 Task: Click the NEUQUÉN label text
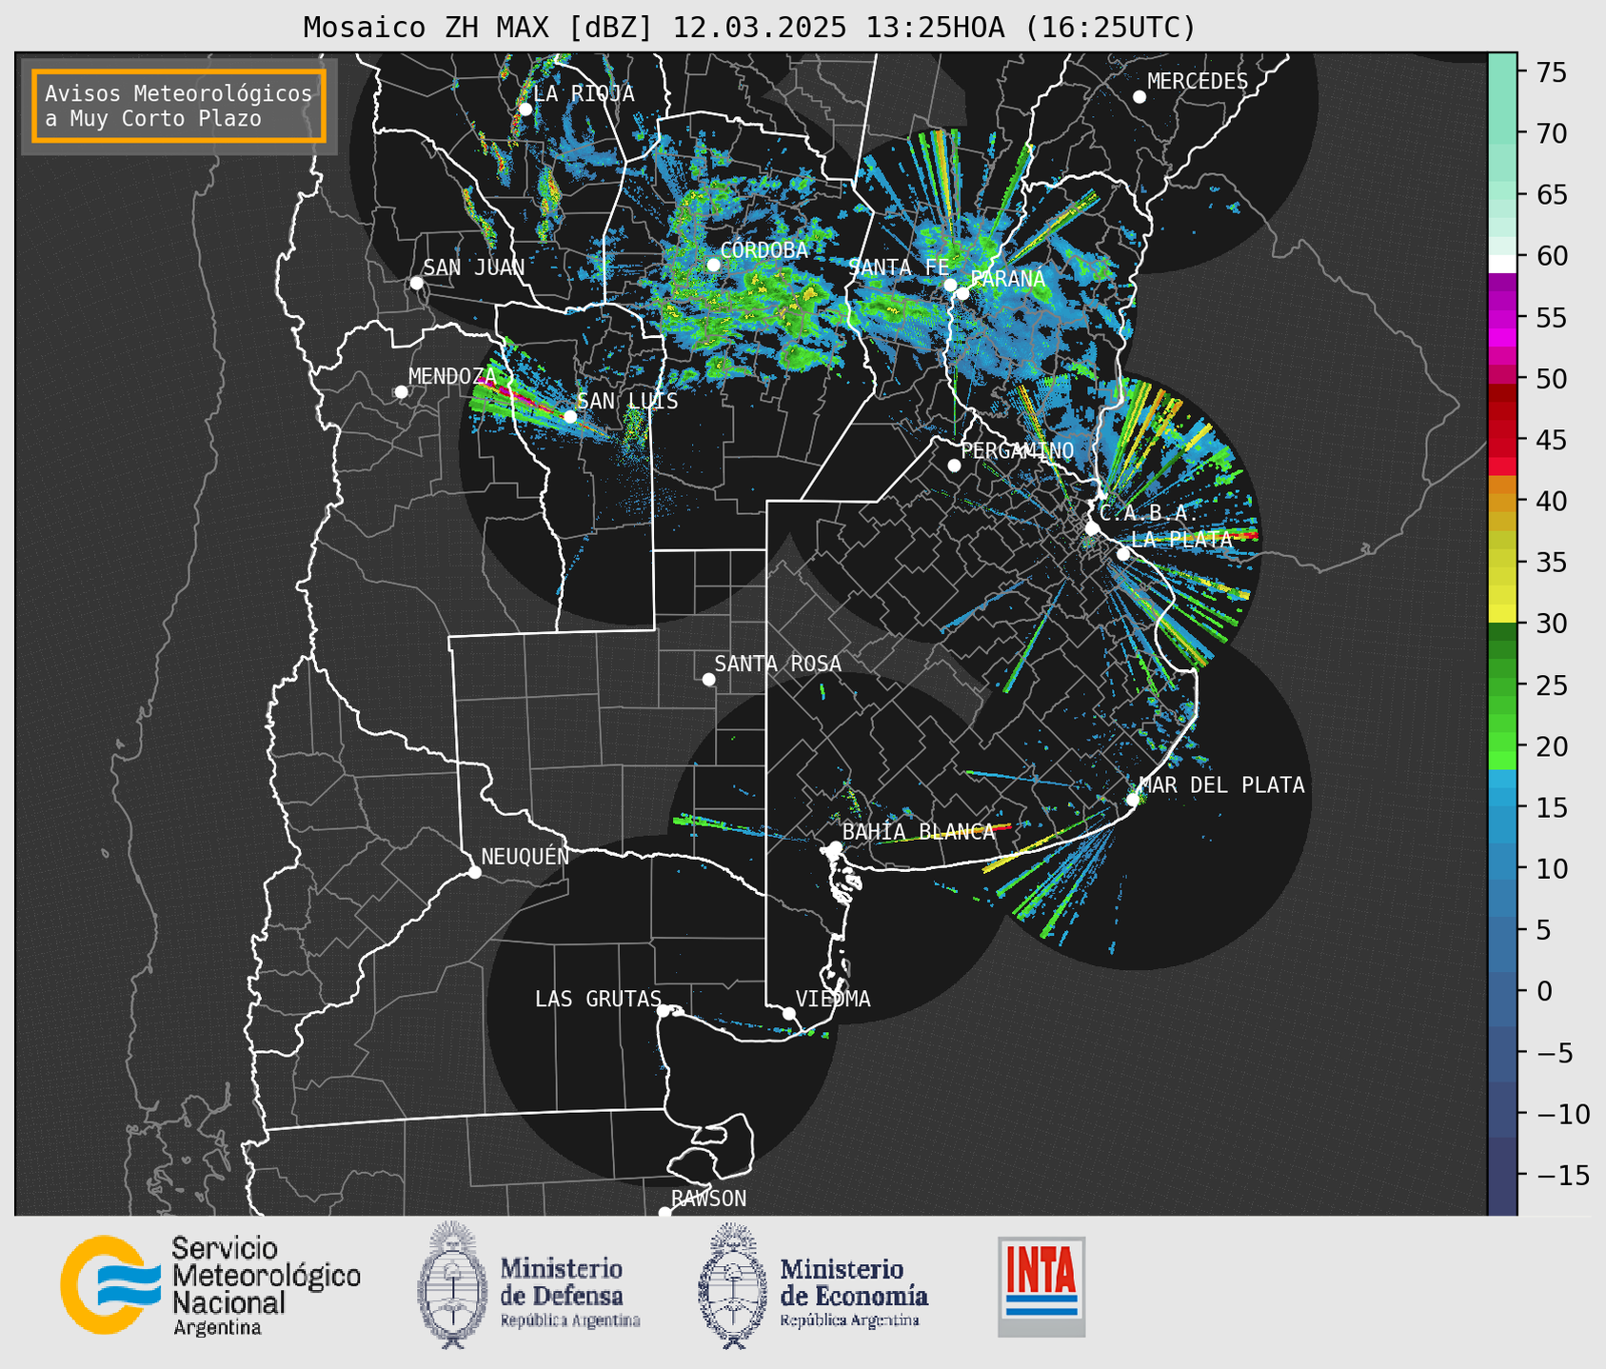click(x=525, y=856)
